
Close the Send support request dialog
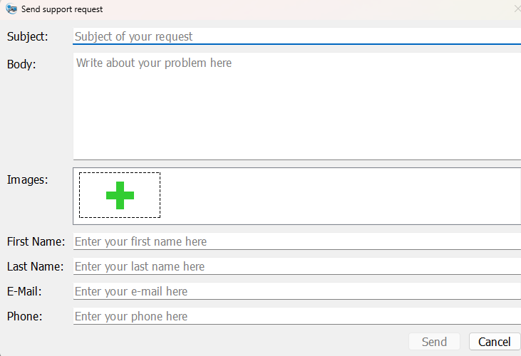517,9
